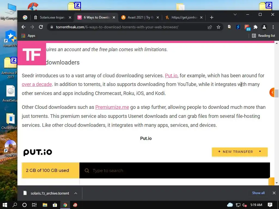The width and height of the screenshot is (279, 209).
Task: Open the red extension with the 23 badge
Action: [247, 27]
